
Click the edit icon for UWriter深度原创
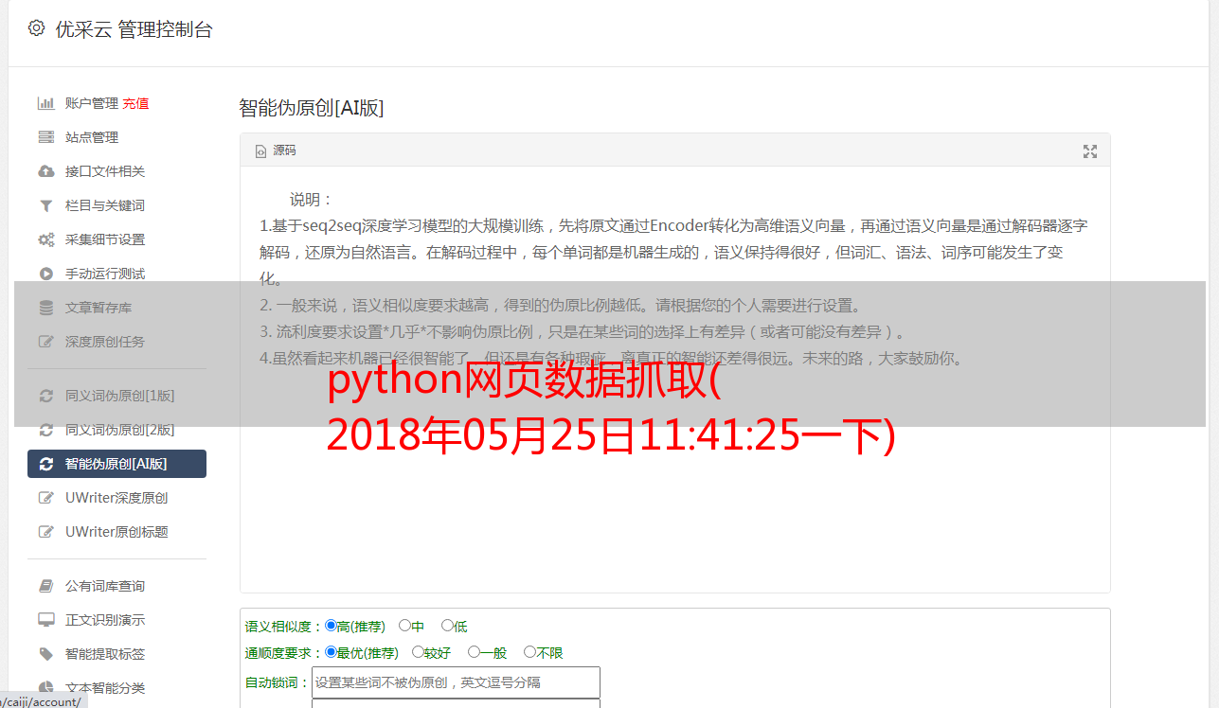(x=45, y=498)
